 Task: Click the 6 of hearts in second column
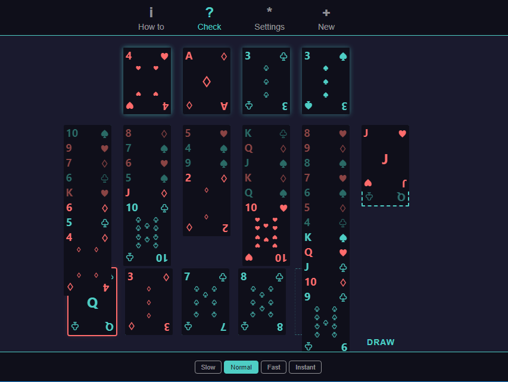[x=147, y=163]
